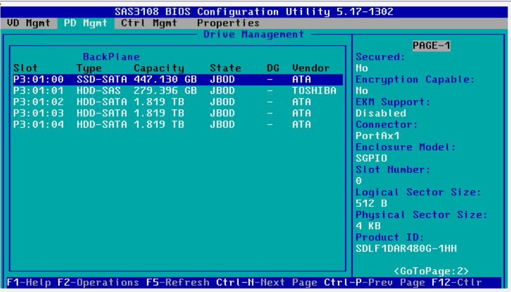Click the PortAx1 connector value
This screenshot has height=292, width=511.
(377, 135)
